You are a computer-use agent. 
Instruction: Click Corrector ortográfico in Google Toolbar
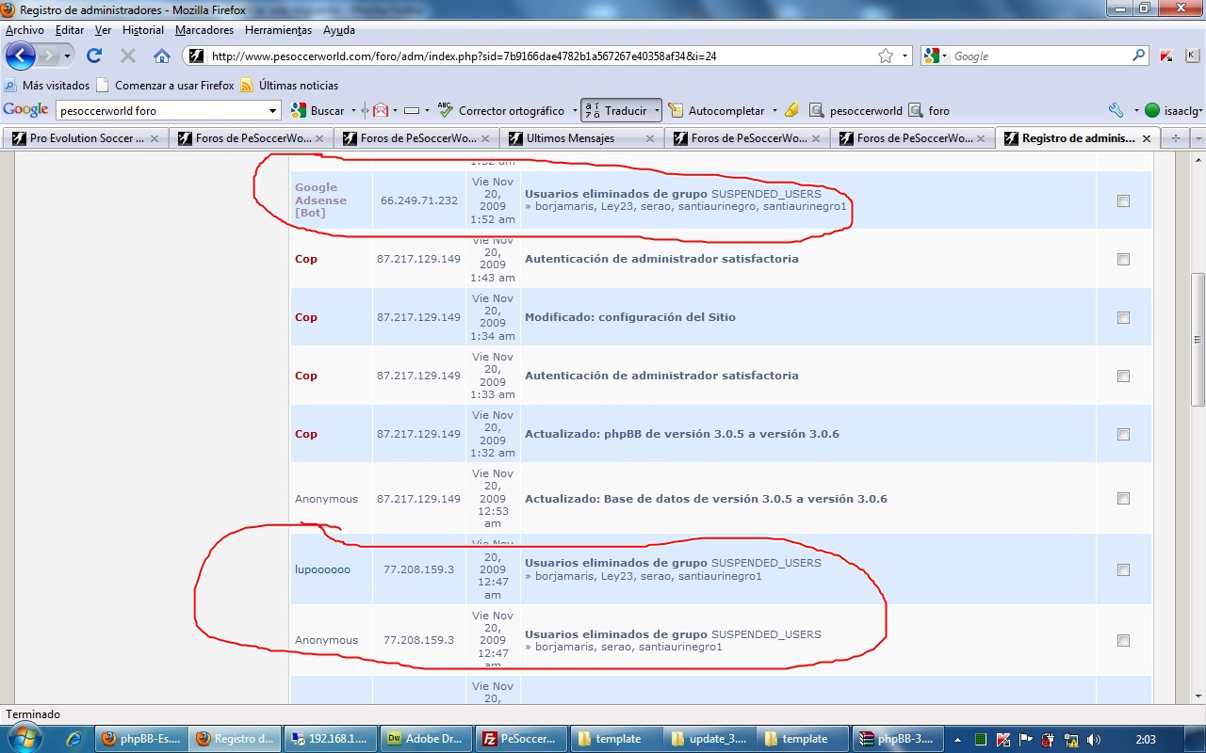click(501, 110)
